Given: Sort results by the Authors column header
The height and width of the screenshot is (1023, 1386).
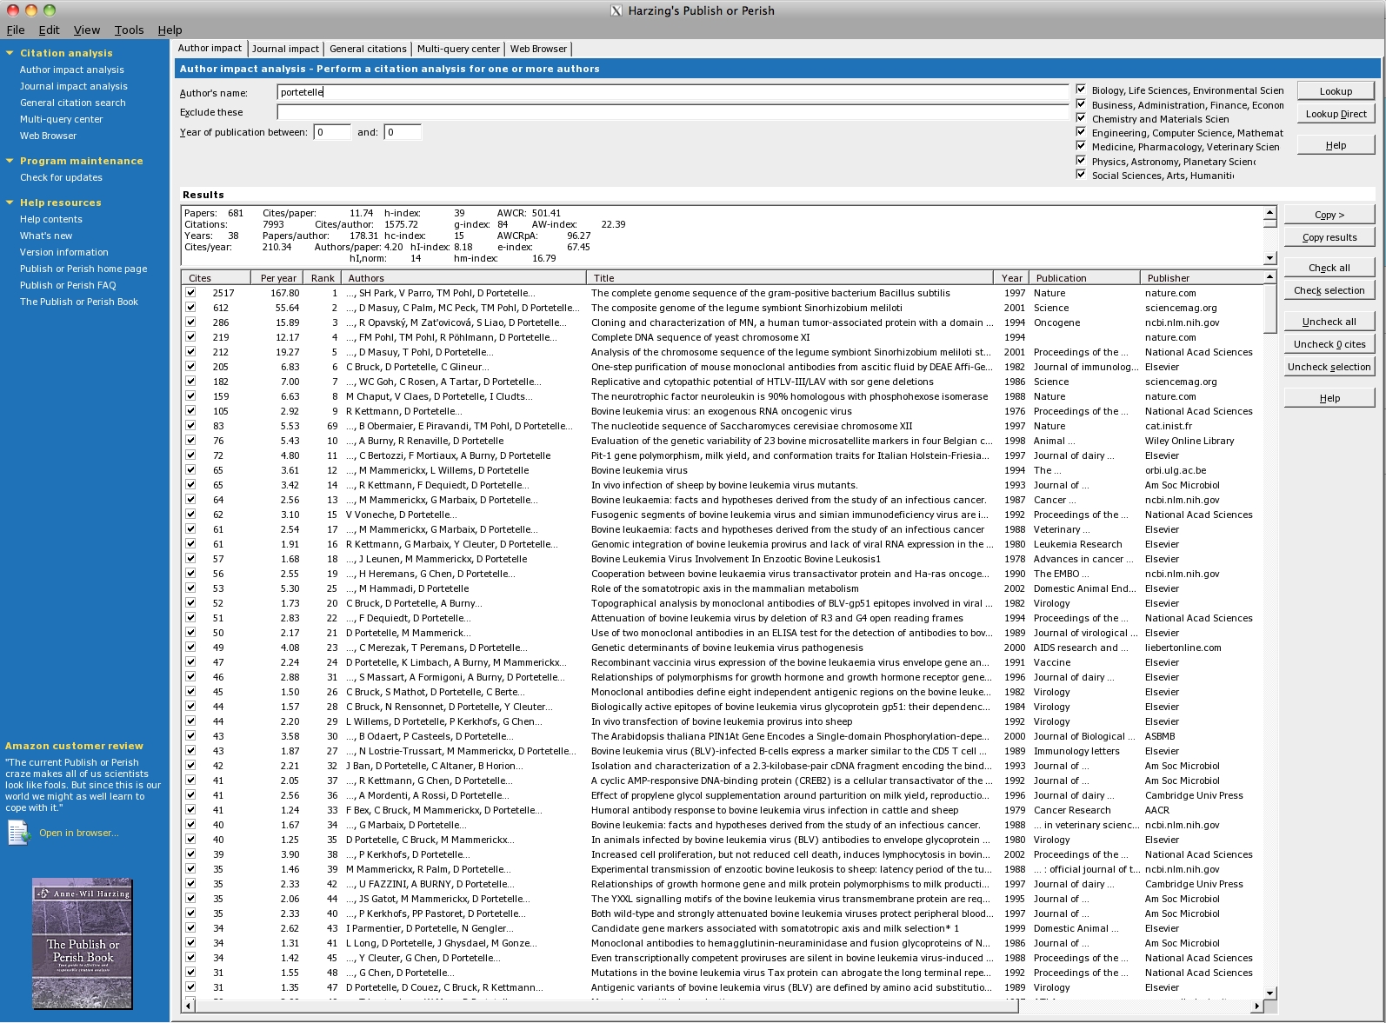Looking at the screenshot, I should [463, 278].
